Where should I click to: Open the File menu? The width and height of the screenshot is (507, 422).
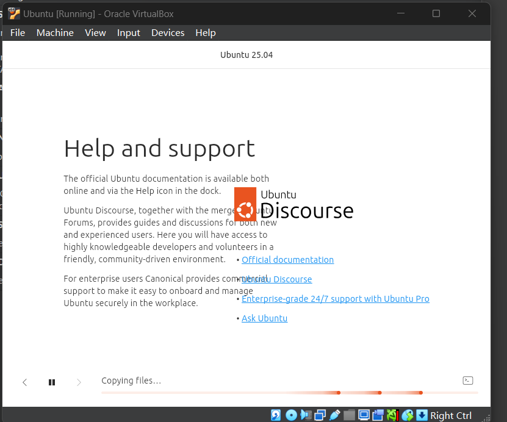coord(18,33)
